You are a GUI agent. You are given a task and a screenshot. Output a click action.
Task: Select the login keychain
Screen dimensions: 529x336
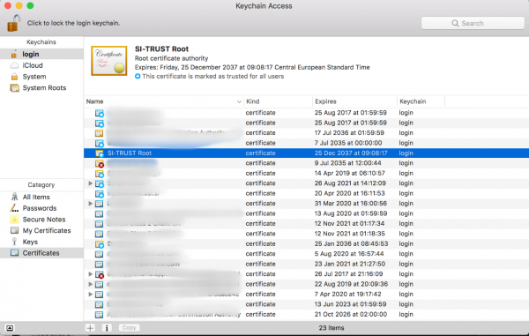(41, 54)
